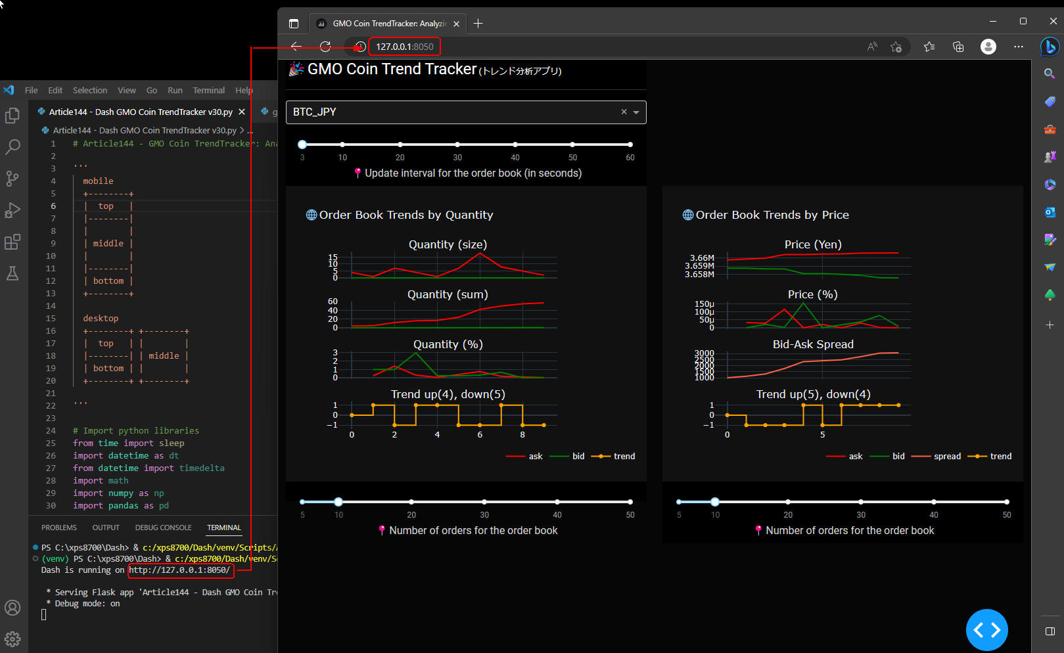Open http://127.0.0.1:8050/ link in terminal

pos(180,570)
